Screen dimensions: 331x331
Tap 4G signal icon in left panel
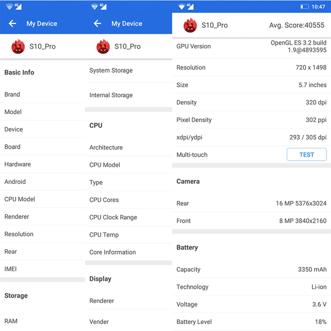[18, 7]
